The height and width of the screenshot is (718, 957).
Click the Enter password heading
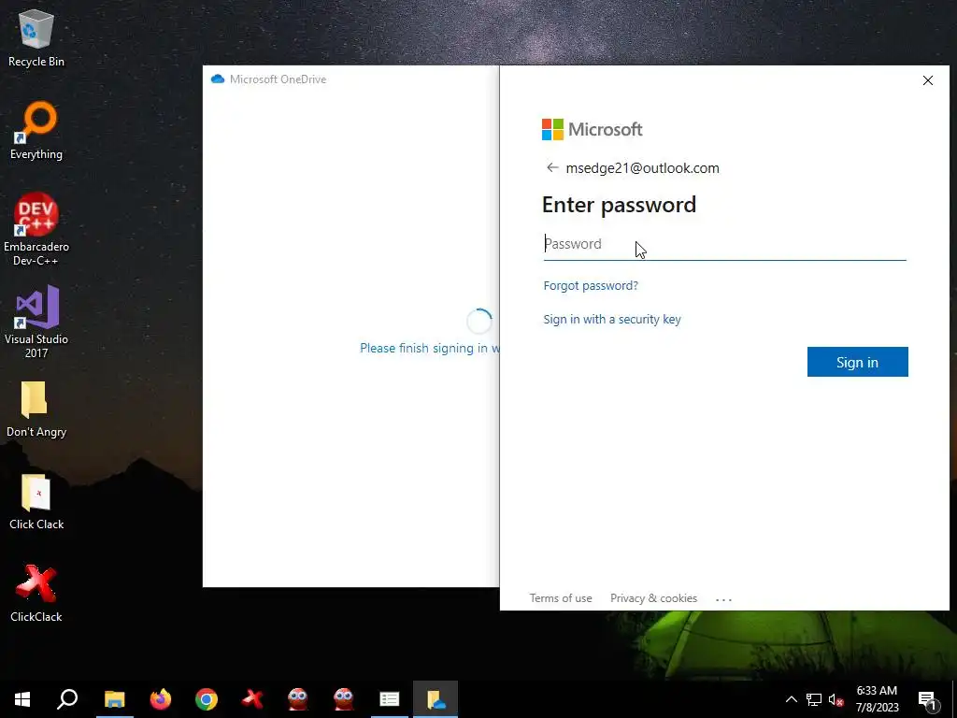click(x=619, y=205)
